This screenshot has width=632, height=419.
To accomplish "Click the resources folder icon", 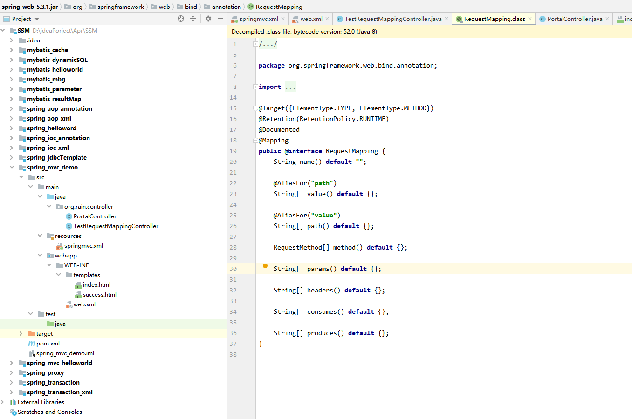I will [50, 236].
